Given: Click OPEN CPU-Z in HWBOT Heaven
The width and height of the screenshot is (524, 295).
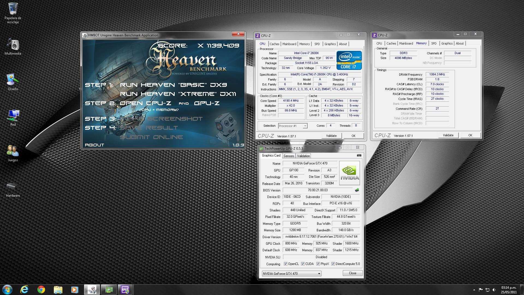Looking at the screenshot, I should [x=145, y=103].
